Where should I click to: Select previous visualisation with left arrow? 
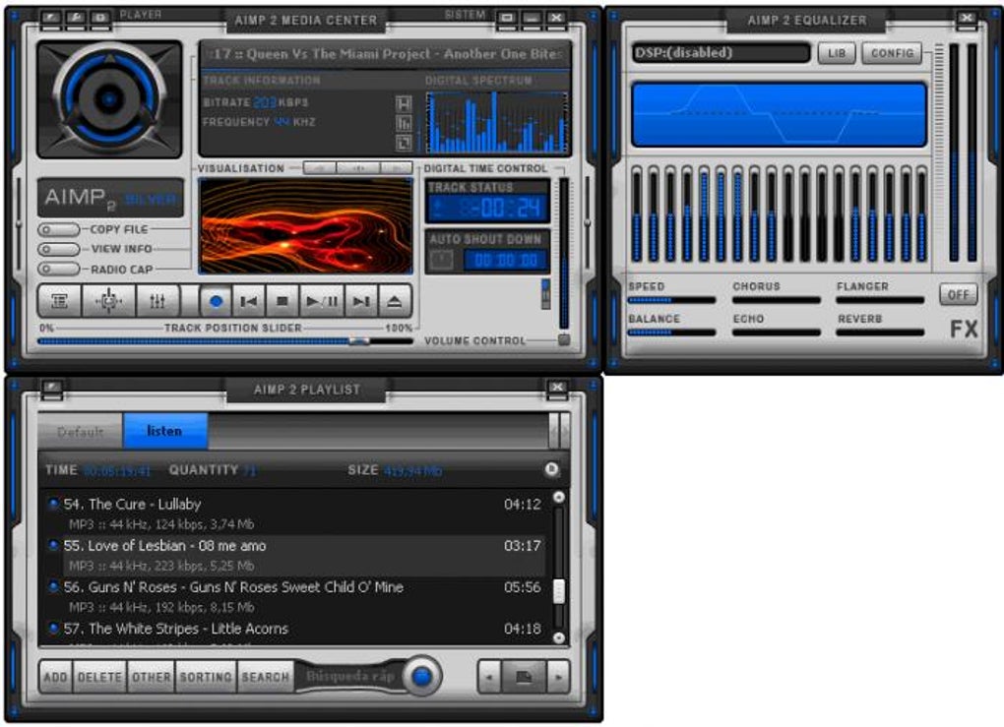coord(320,168)
